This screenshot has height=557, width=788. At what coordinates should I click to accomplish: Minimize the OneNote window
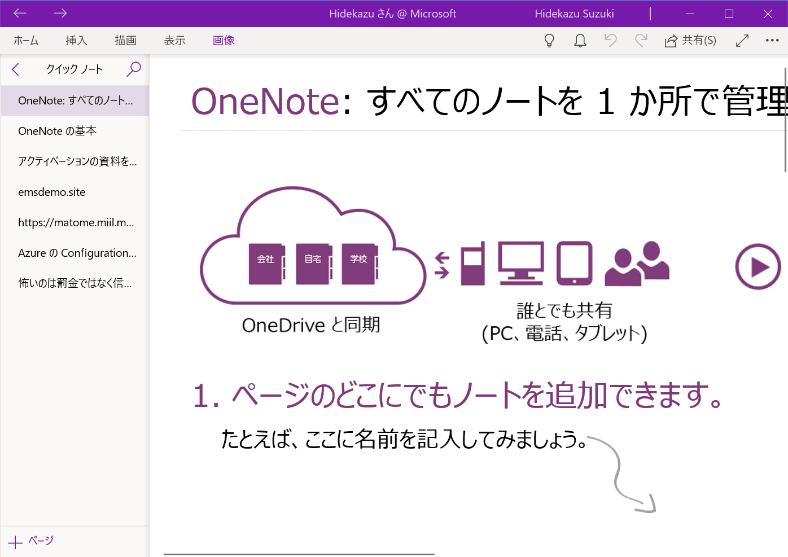(690, 14)
